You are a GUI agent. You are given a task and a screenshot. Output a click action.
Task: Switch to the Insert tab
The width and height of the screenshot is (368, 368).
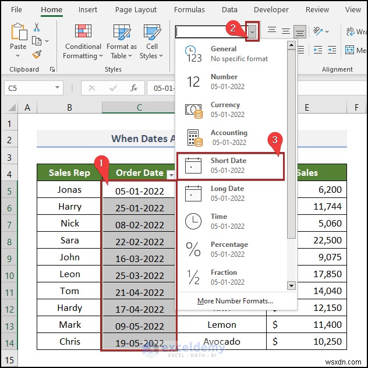click(87, 10)
